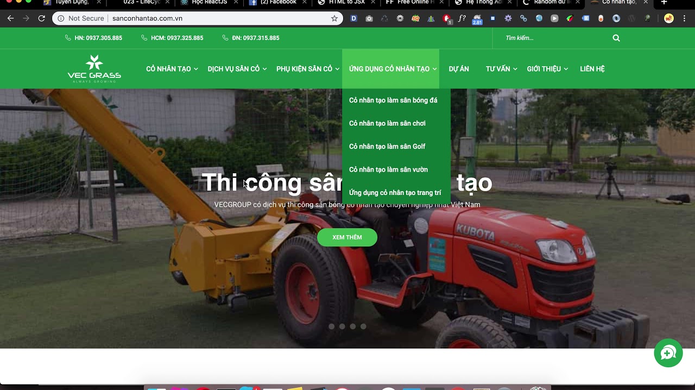
Task: Open the Chrome profile avatar
Action: [669, 18]
